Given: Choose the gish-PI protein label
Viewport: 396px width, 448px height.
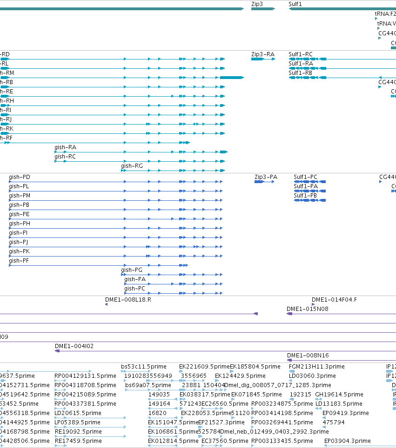Looking at the screenshot, I should pyautogui.click(x=18, y=232).
